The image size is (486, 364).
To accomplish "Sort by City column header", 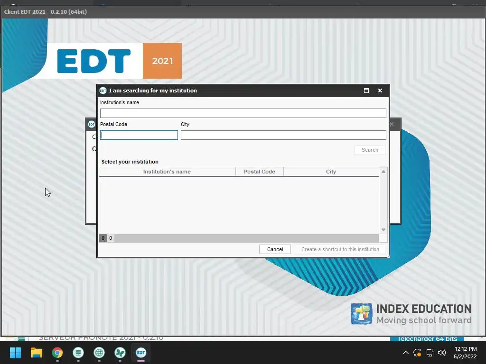I will [331, 172].
